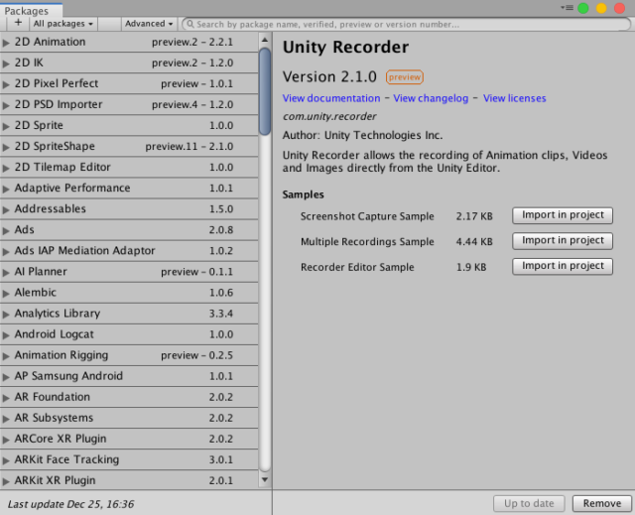Expand the AI Planner package

[6, 273]
